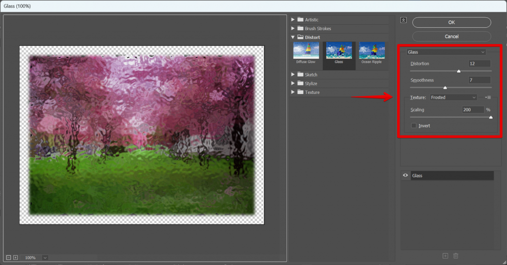
Task: Collapse the Distort filter folder
Action: (x=294, y=37)
